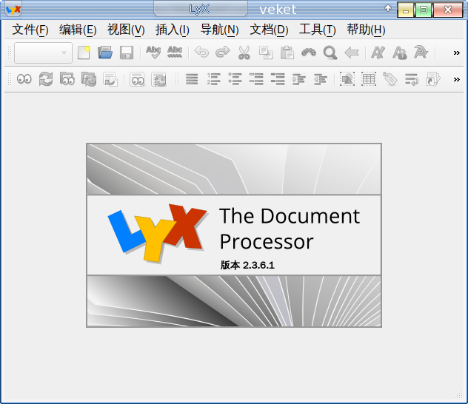Insert cross-reference icon
The width and height of the screenshot is (468, 404).
coord(412,79)
